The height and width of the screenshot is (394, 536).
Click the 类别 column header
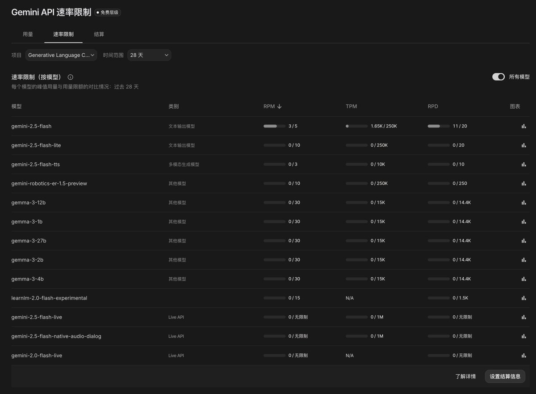(174, 106)
